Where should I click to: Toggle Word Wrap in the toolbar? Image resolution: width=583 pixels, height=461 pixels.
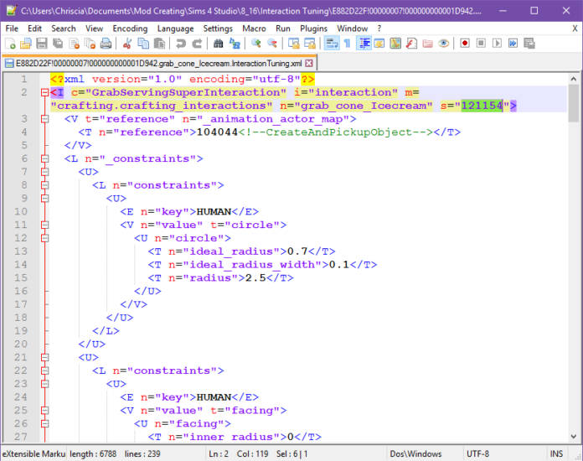[x=332, y=44]
